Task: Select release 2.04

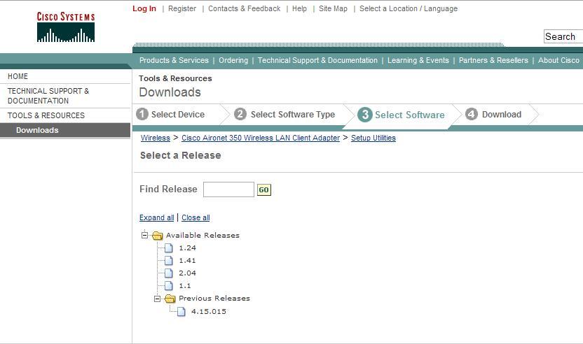Action: pyautogui.click(x=187, y=273)
